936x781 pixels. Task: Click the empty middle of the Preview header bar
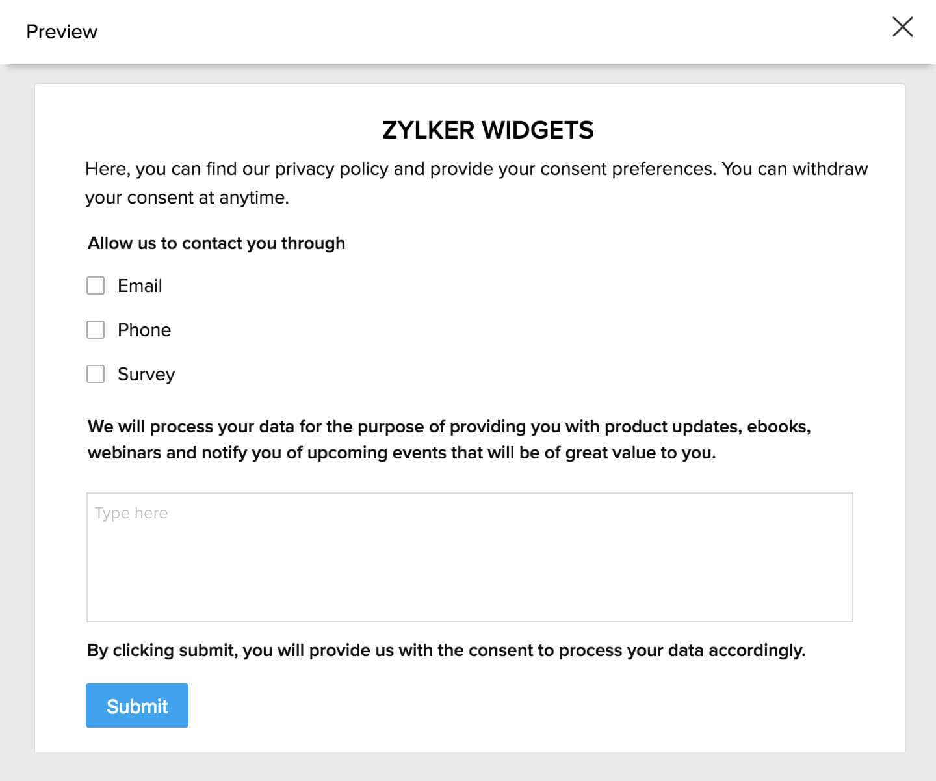pos(468,32)
